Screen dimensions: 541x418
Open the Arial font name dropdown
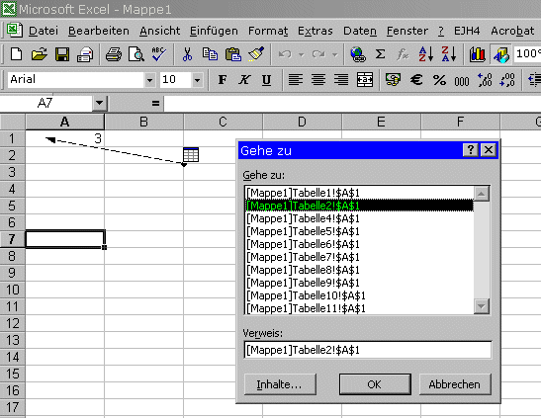(149, 80)
